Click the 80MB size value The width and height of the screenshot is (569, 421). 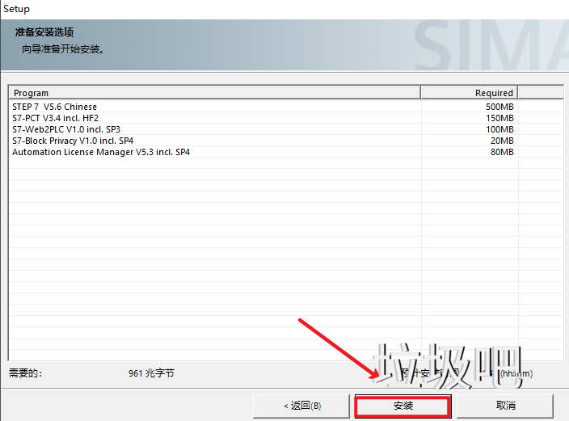pos(502,152)
